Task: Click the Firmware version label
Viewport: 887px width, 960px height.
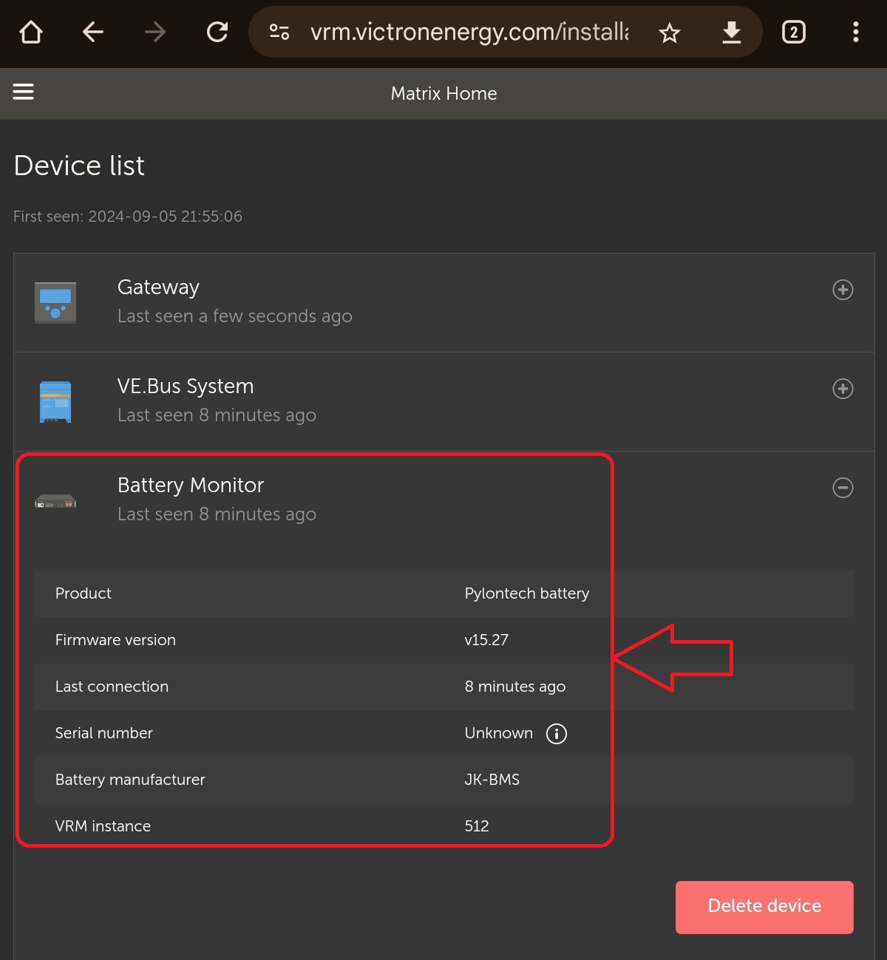Action: coord(115,640)
